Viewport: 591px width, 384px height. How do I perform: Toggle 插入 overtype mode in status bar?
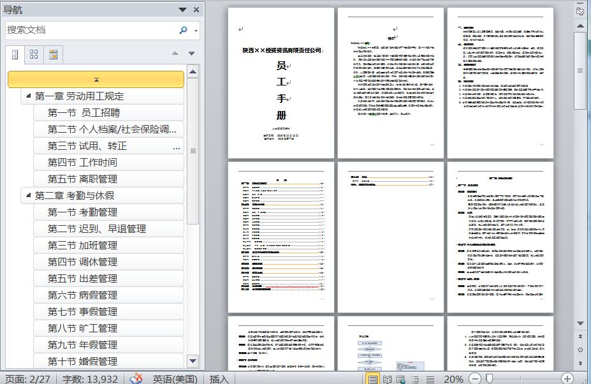(219, 378)
